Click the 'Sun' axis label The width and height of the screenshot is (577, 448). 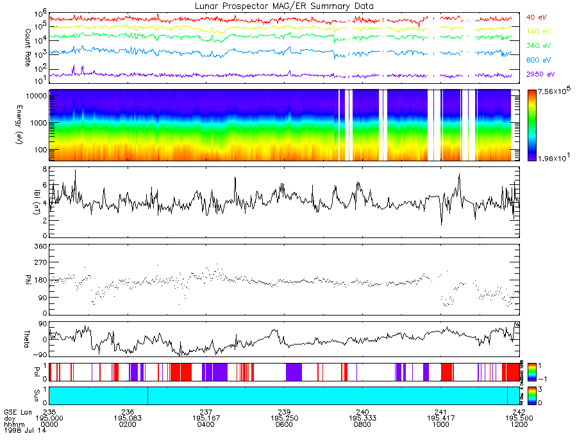[37, 396]
